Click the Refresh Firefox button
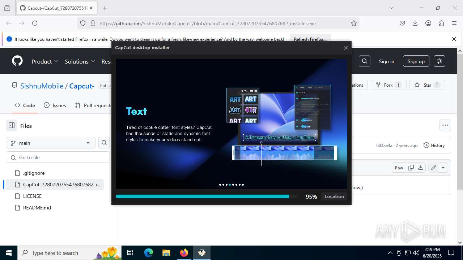Image resolution: width=463 pixels, height=260 pixels. pyautogui.click(x=310, y=39)
